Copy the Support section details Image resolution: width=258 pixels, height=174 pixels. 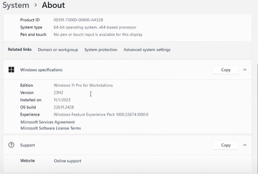point(226,145)
